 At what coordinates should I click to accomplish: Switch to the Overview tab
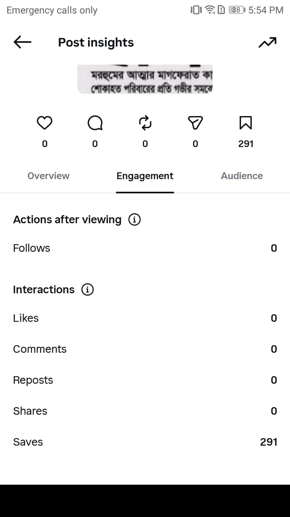click(x=48, y=176)
